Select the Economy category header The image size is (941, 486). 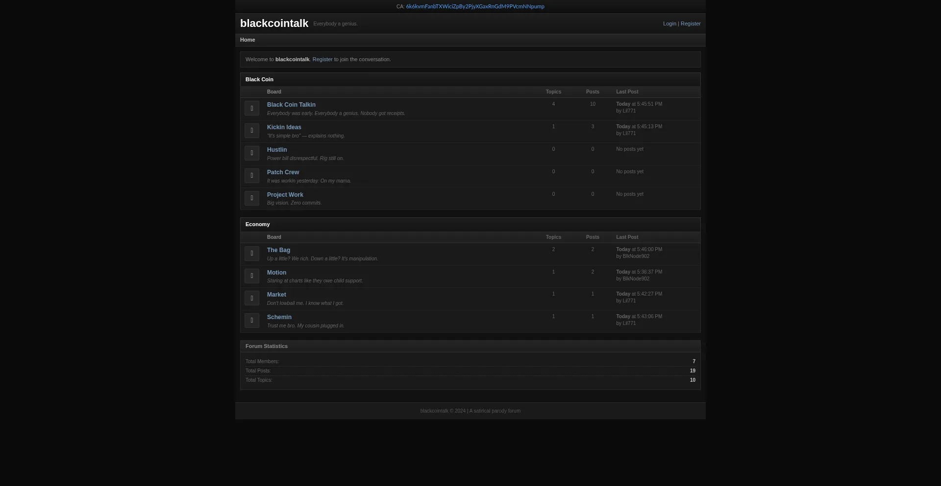[258, 224]
